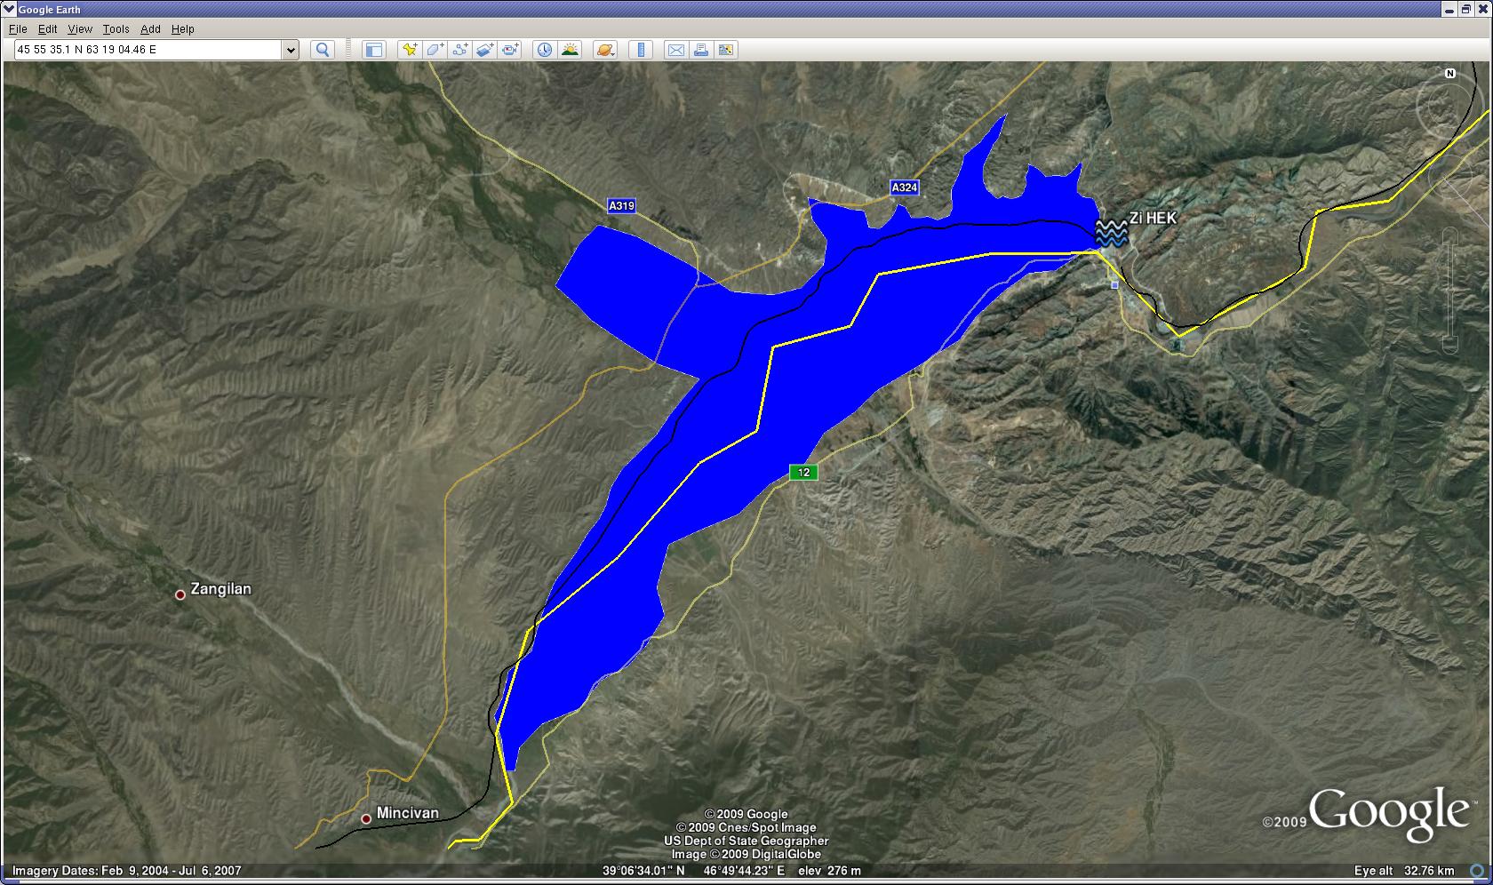Click the Zi HEK placemark label
The image size is (1493, 885).
1153,218
